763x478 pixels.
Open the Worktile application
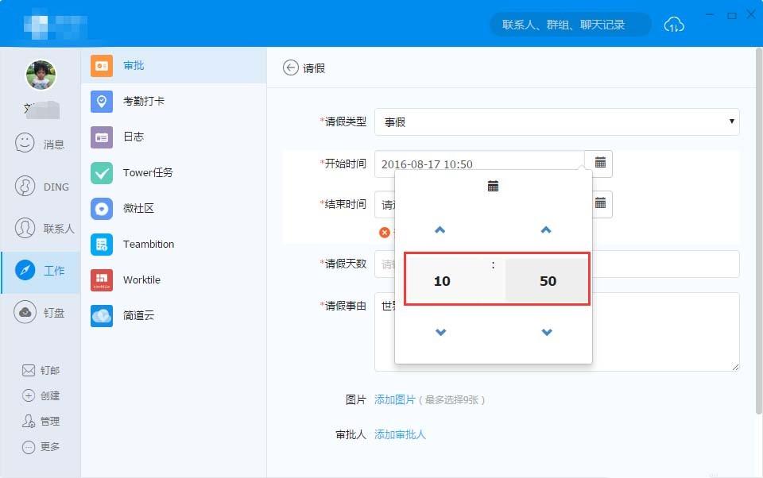(x=143, y=279)
